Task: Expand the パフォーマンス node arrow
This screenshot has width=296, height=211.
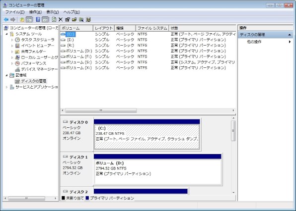Action: click(x=12, y=63)
